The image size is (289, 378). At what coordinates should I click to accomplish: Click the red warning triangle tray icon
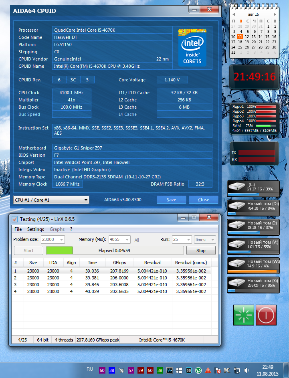coord(208,370)
